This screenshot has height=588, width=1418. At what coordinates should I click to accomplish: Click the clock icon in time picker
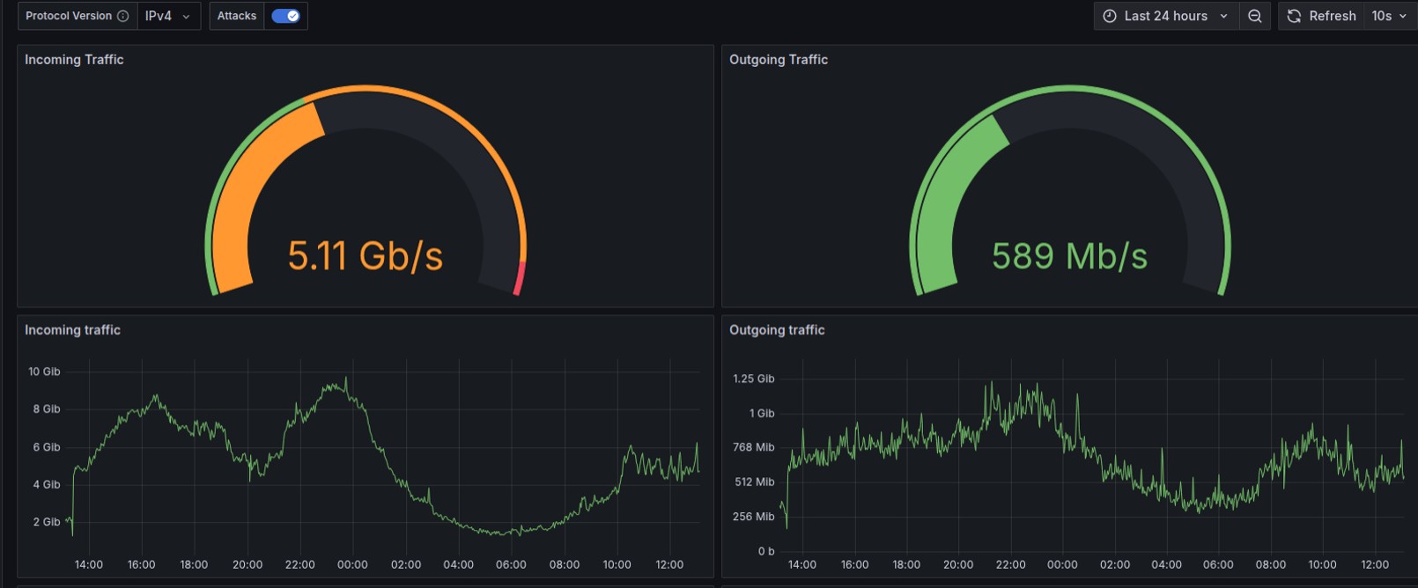click(1110, 16)
